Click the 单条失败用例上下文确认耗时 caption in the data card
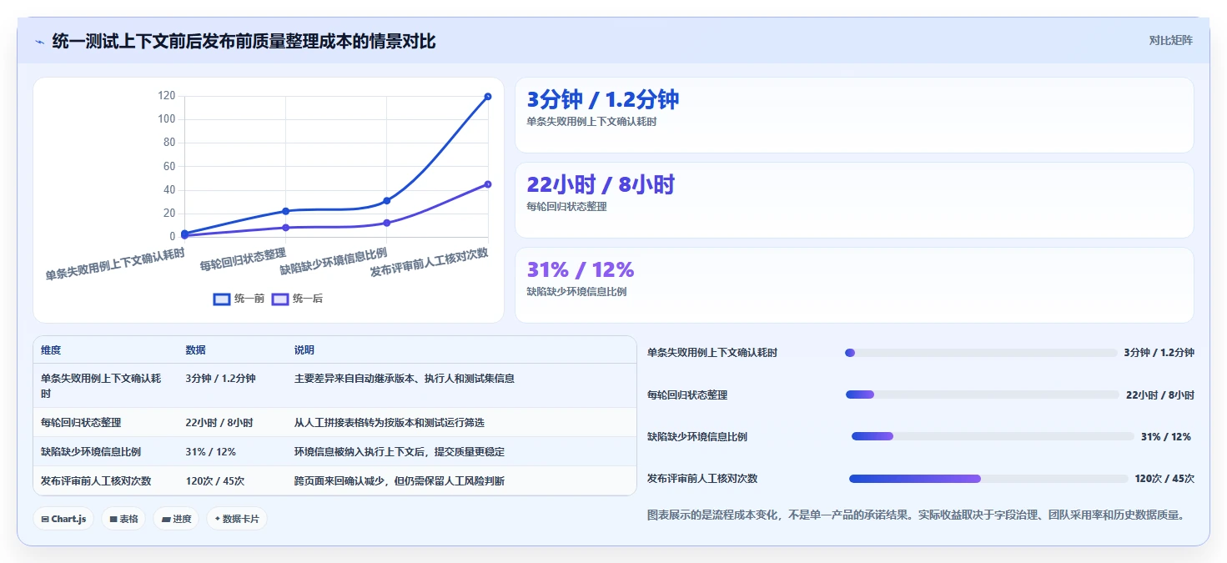 [x=591, y=122]
